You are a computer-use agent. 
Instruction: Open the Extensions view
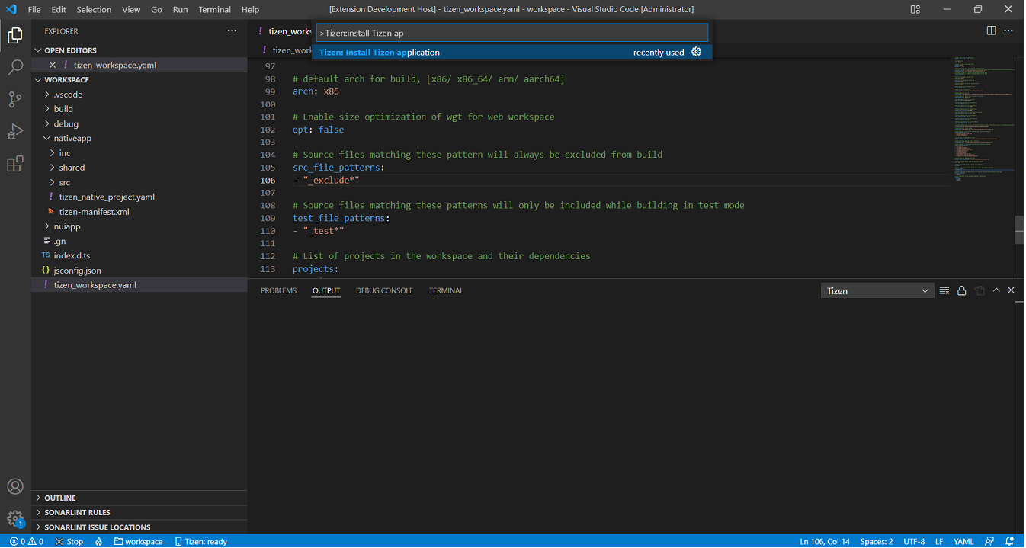(15, 163)
